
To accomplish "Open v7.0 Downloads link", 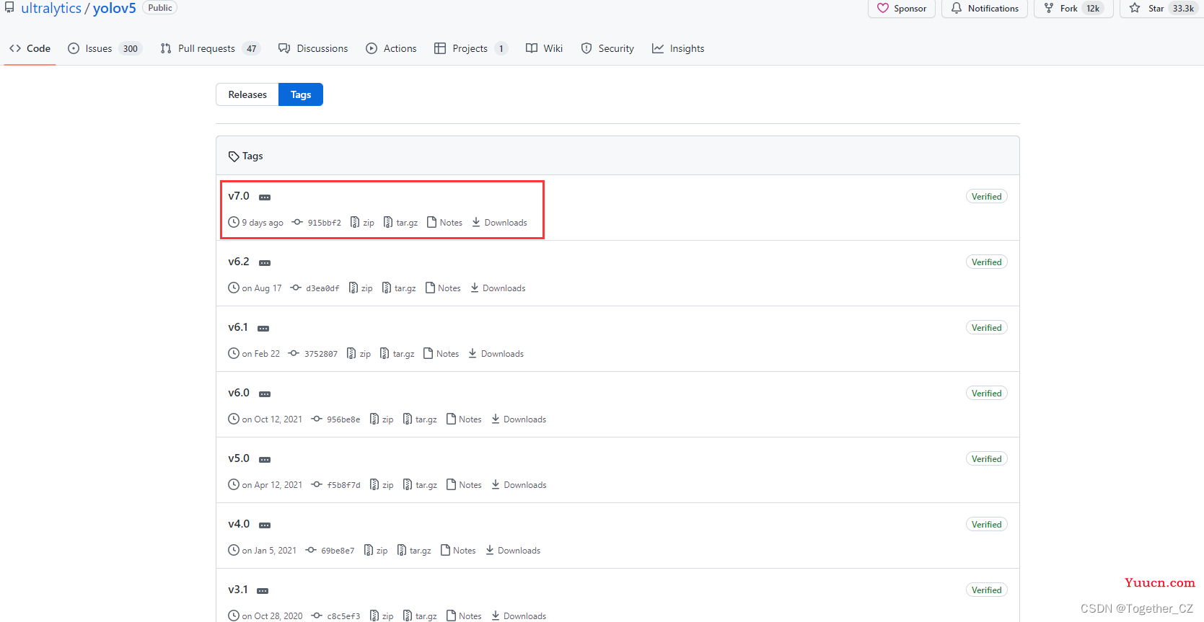I will [500, 223].
